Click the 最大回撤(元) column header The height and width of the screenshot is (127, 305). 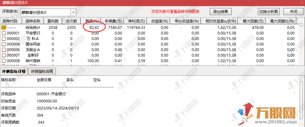pyautogui.click(x=253, y=21)
